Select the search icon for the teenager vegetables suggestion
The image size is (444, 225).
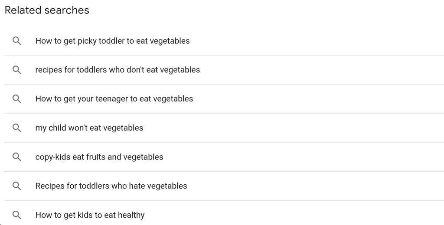[x=16, y=99]
